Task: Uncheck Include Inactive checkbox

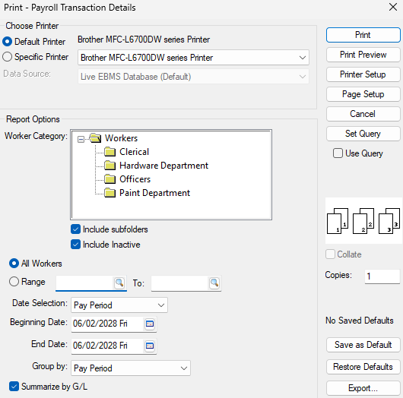Action: click(x=75, y=245)
